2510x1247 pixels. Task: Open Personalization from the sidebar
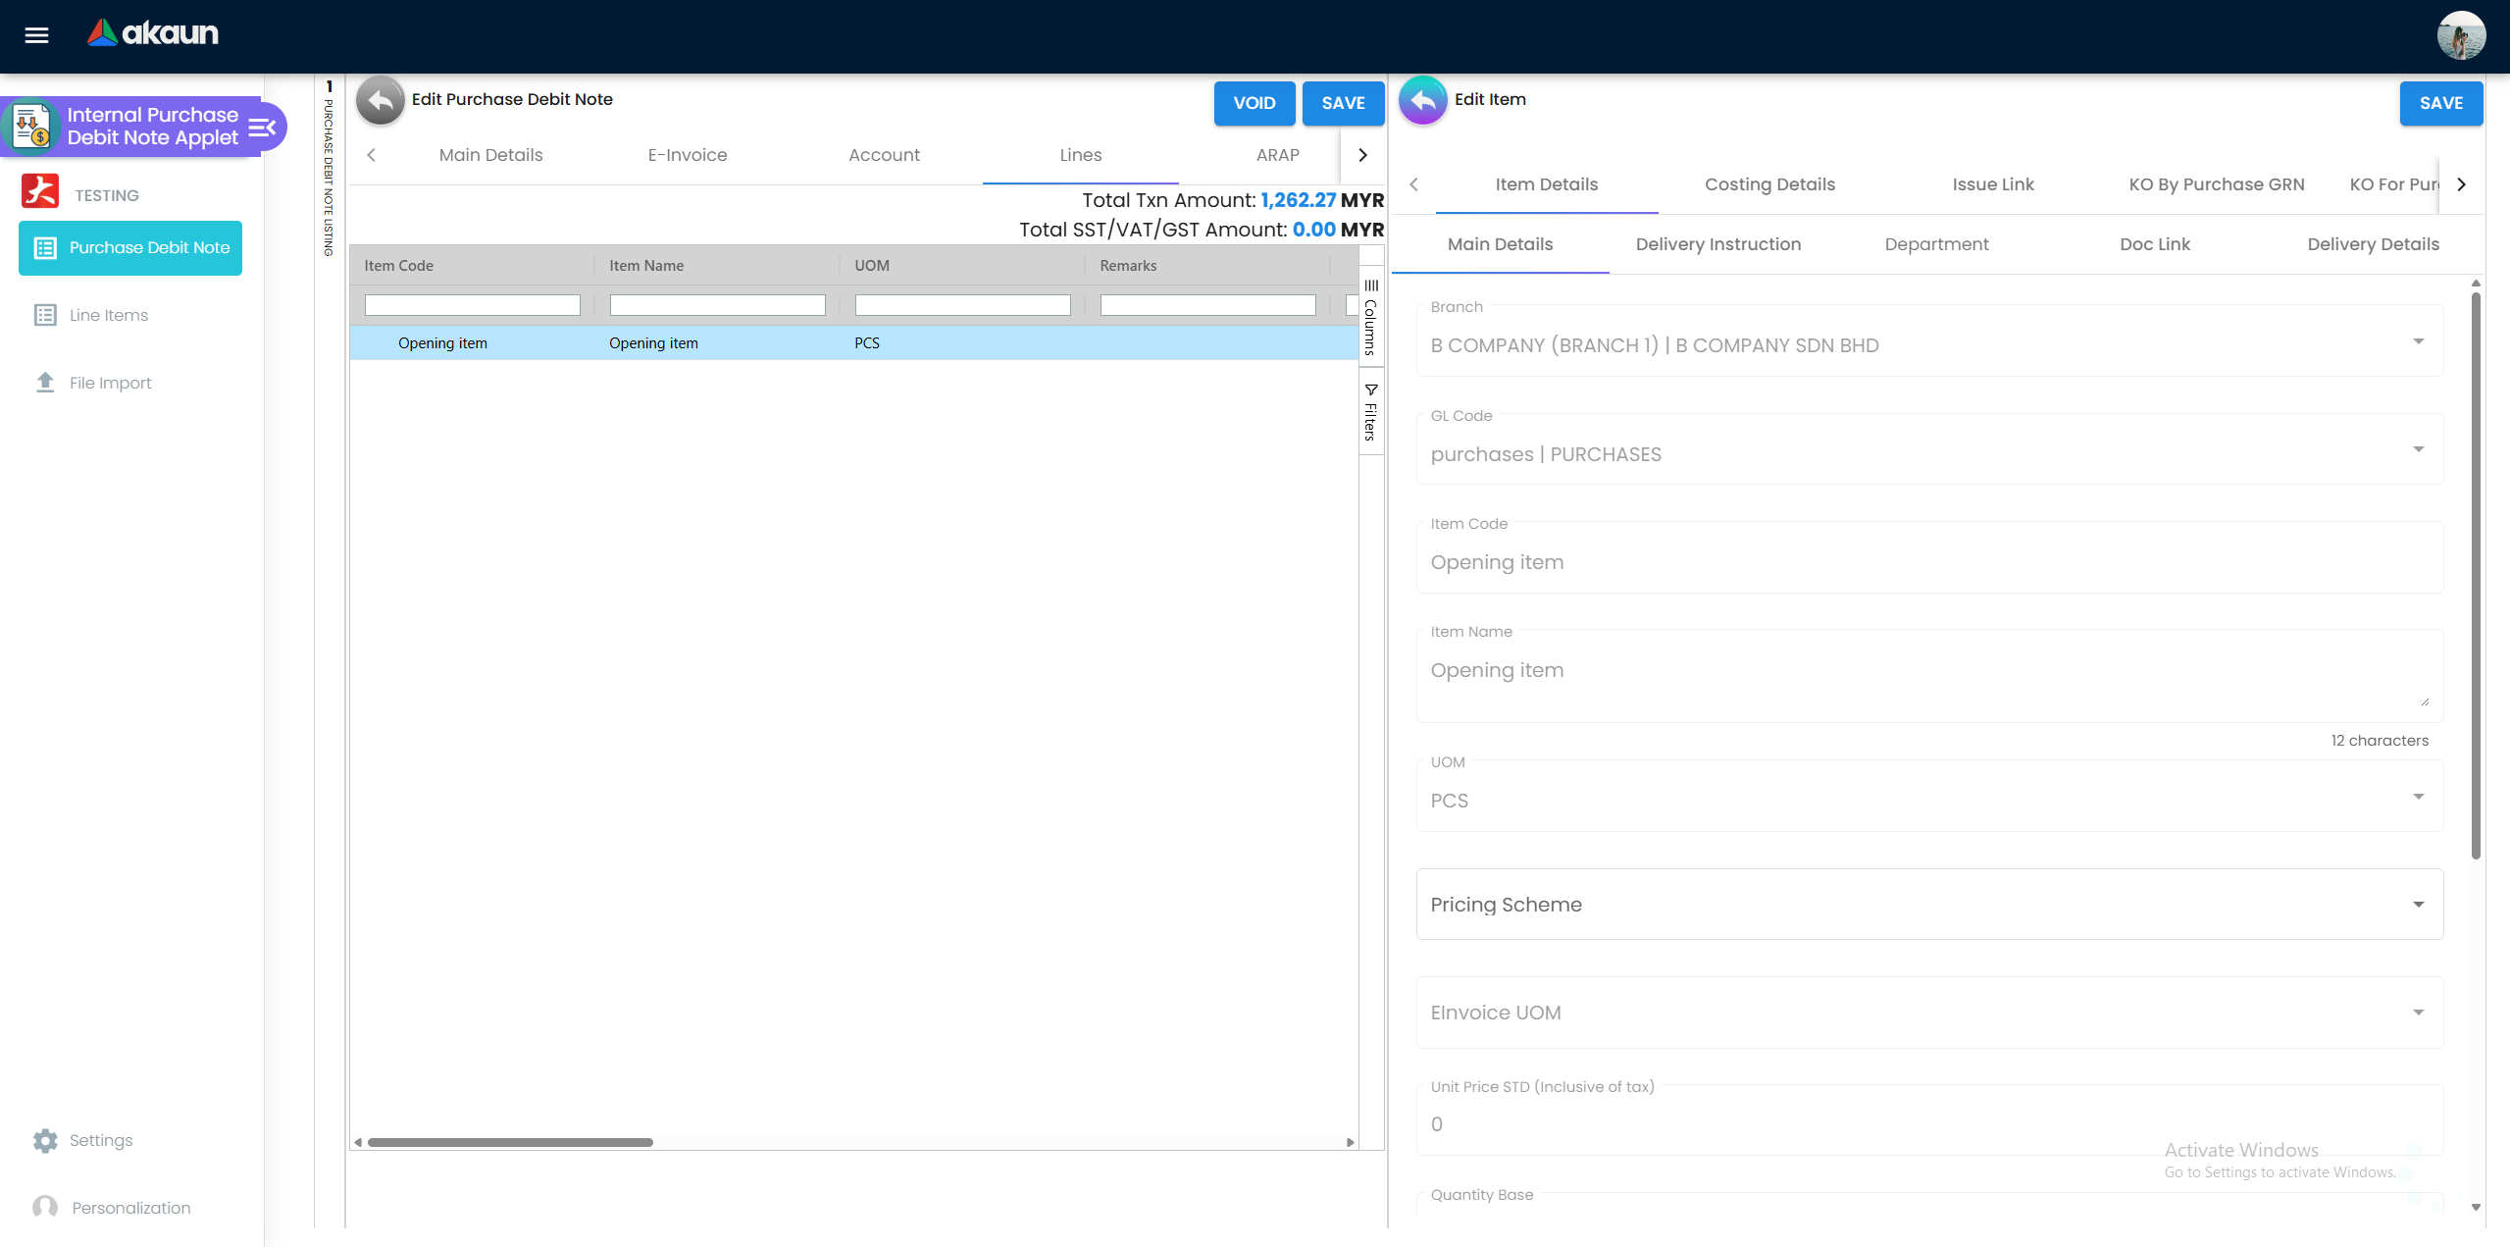130,1207
